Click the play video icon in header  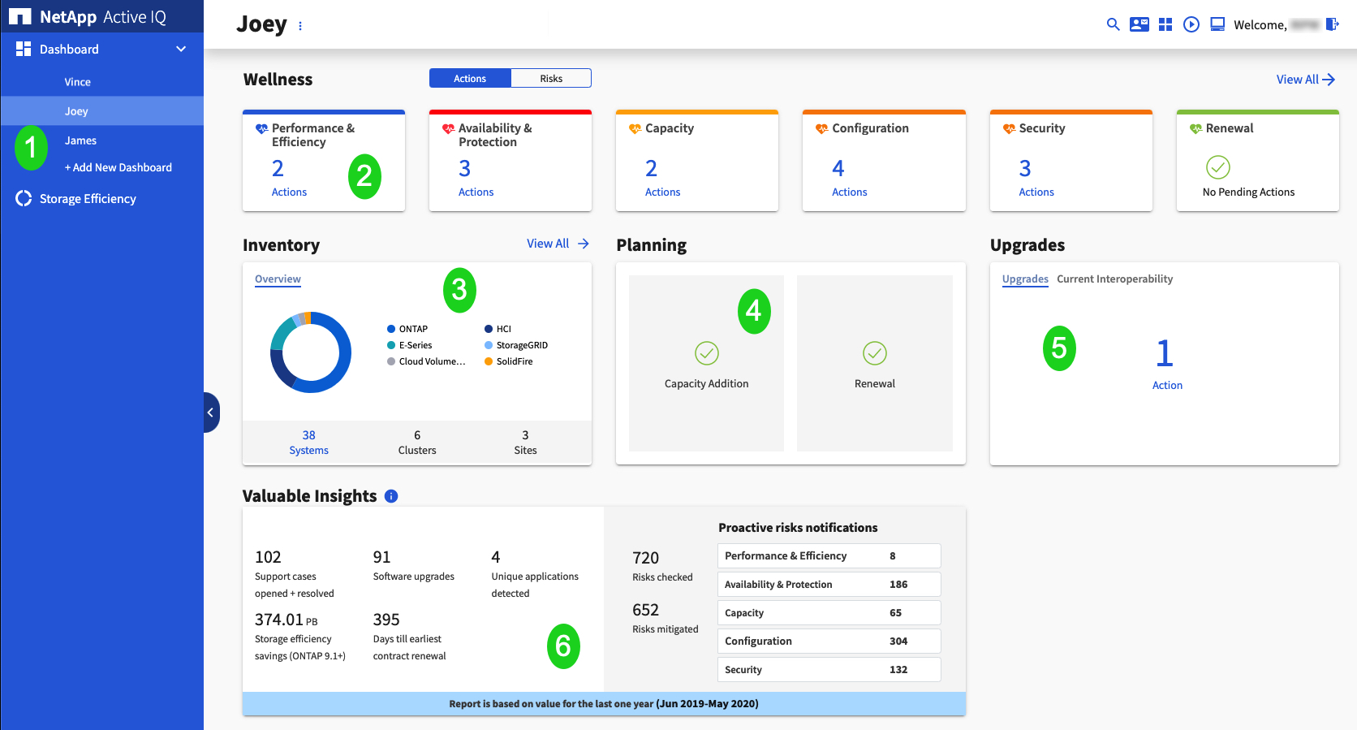coord(1191,24)
